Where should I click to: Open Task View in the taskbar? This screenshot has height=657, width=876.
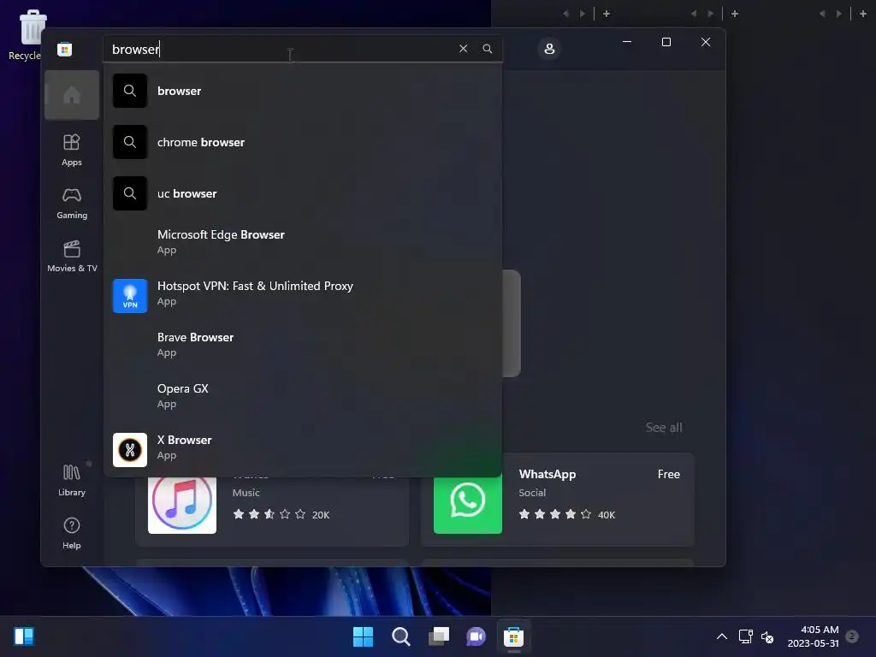pyautogui.click(x=439, y=636)
